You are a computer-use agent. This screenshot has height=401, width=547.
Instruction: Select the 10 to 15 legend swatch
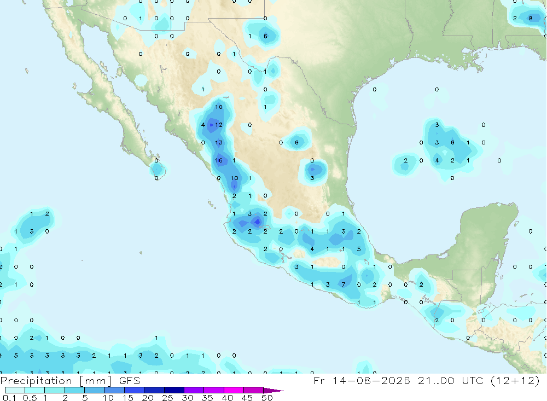click(114, 390)
